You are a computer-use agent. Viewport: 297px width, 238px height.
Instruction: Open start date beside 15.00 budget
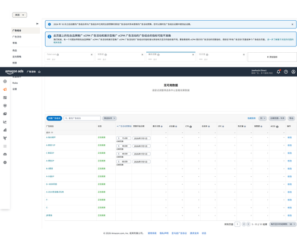click(x=141, y=138)
